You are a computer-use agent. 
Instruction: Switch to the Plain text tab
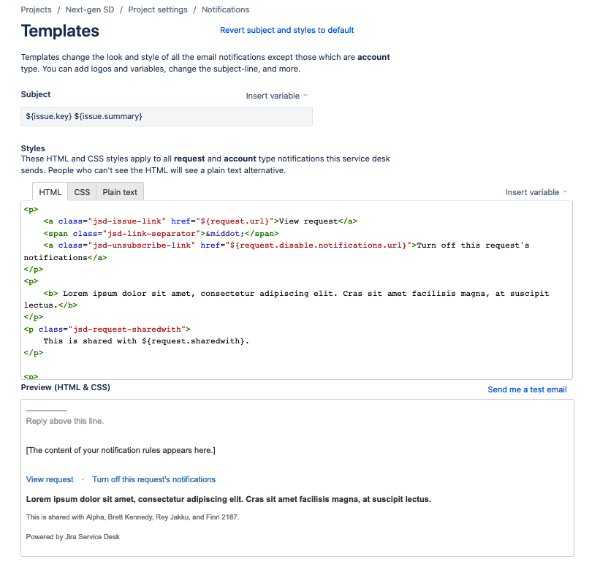tap(120, 192)
